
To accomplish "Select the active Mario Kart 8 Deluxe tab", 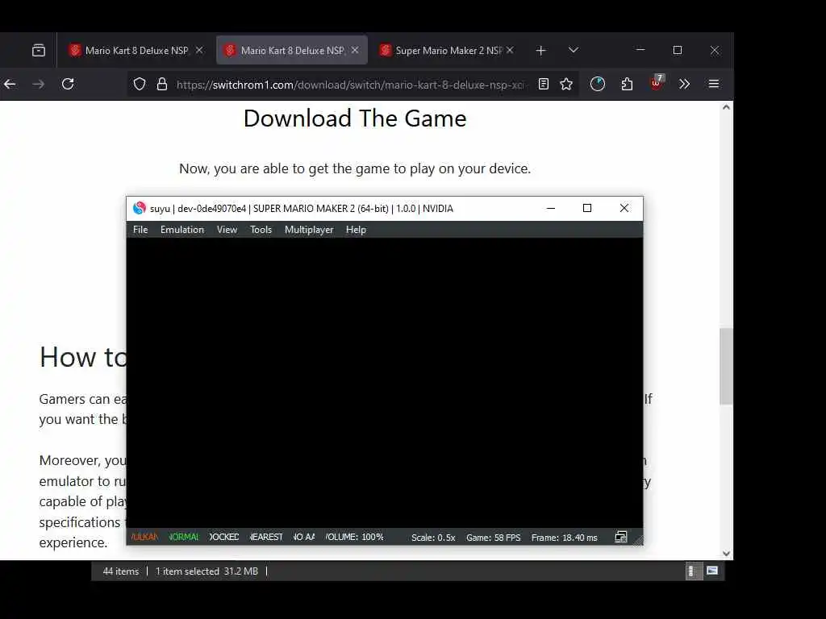I will pos(291,51).
